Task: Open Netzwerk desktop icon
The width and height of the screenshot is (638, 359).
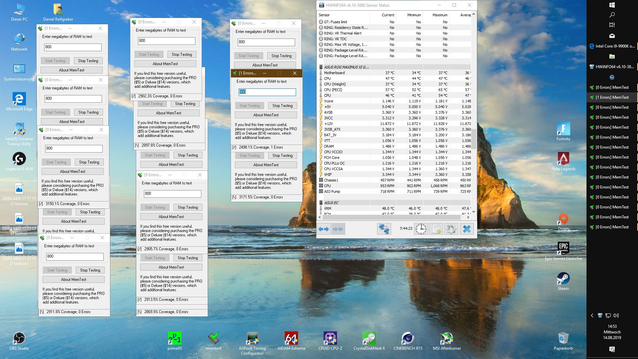Action: [x=19, y=42]
